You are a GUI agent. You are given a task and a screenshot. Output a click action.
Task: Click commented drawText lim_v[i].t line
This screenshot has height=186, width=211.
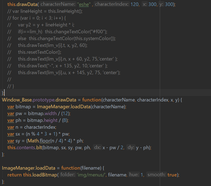click(x=47, y=45)
